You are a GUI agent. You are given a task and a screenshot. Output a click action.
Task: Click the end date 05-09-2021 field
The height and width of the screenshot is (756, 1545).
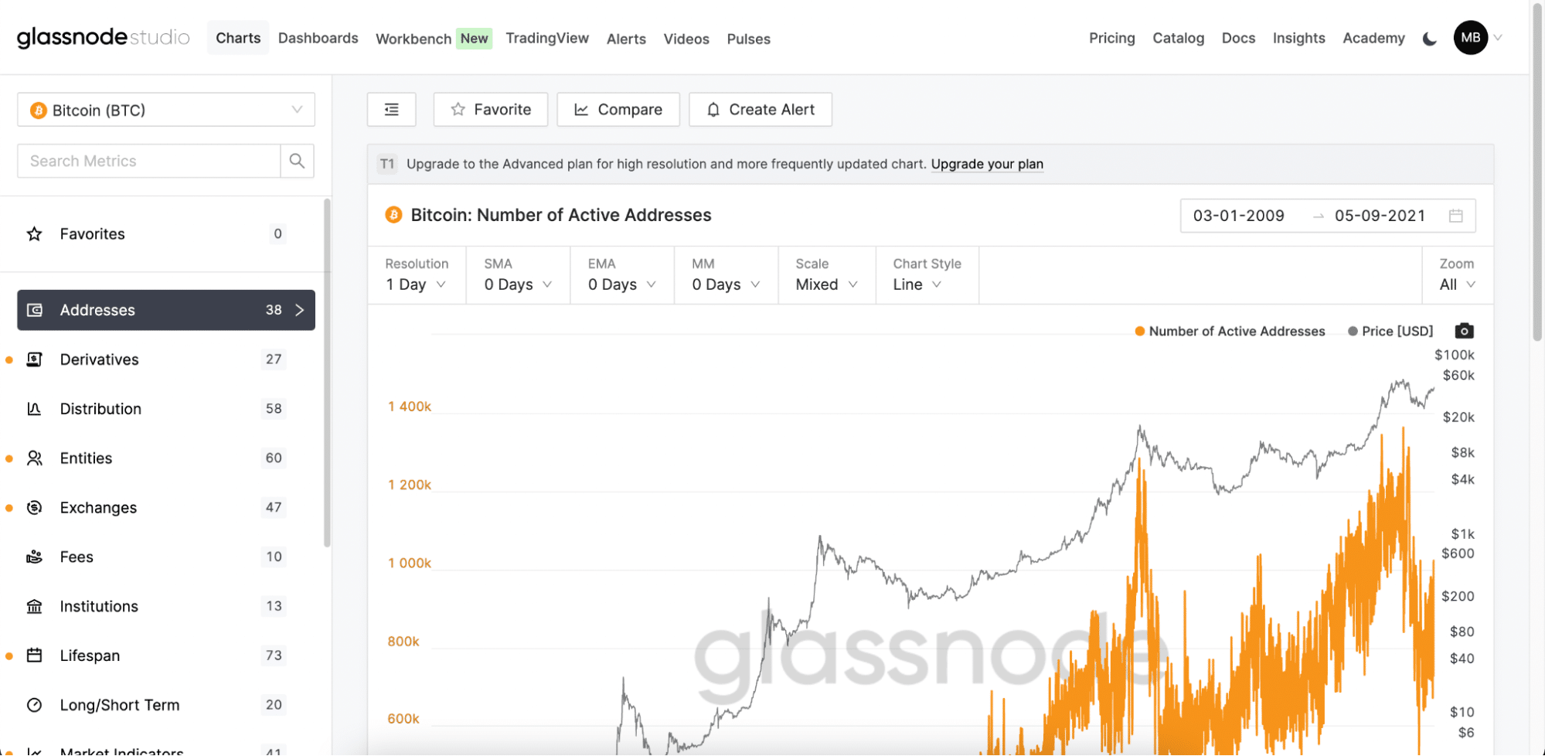pos(1380,216)
